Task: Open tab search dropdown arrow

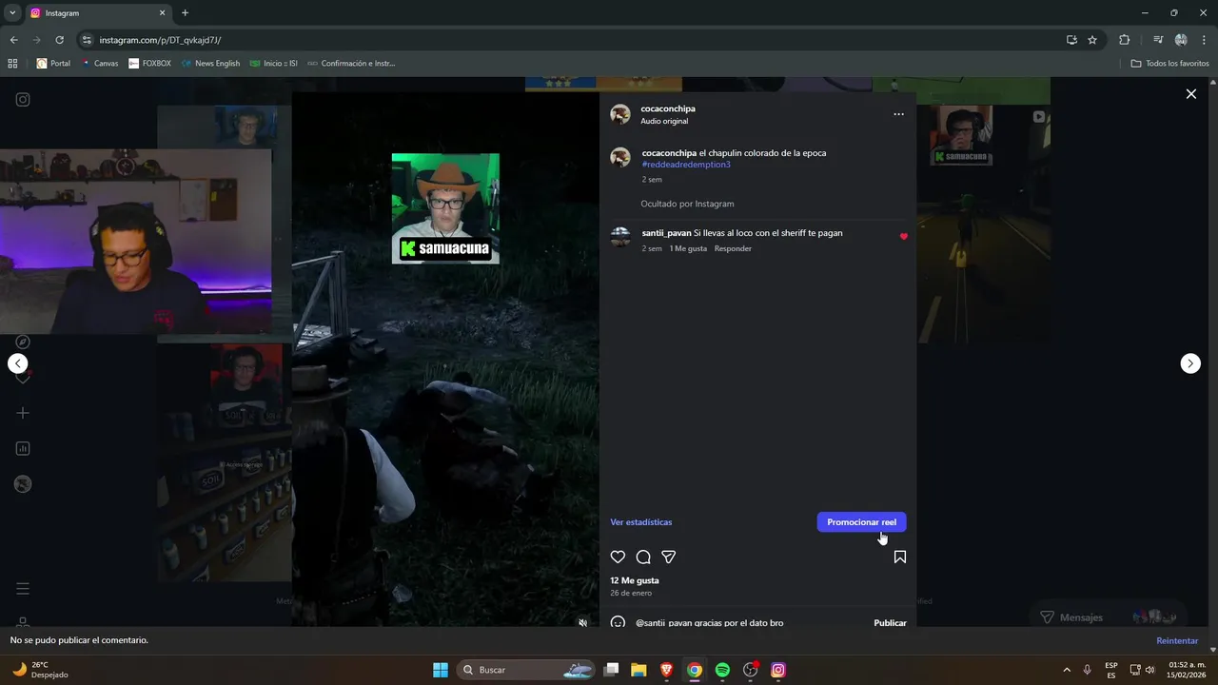Action: pos(12,13)
